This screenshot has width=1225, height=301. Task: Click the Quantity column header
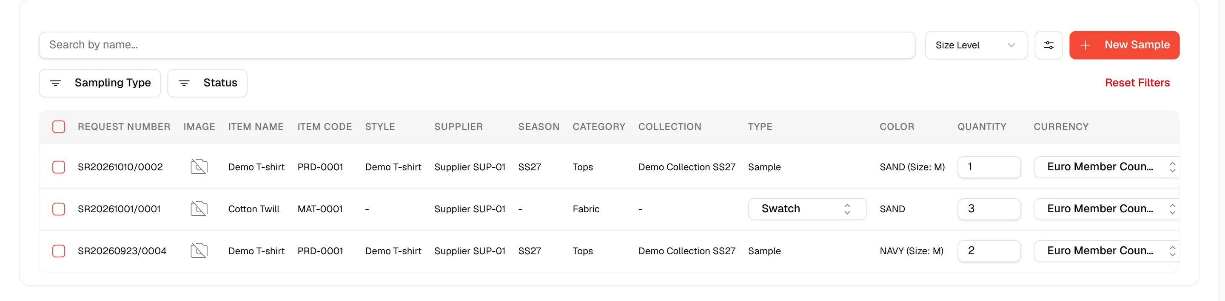(982, 127)
